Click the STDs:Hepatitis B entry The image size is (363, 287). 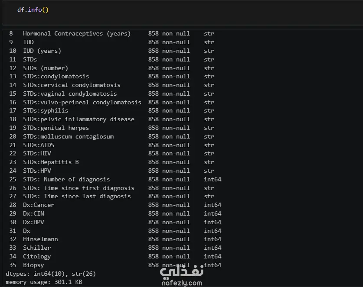[51, 162]
